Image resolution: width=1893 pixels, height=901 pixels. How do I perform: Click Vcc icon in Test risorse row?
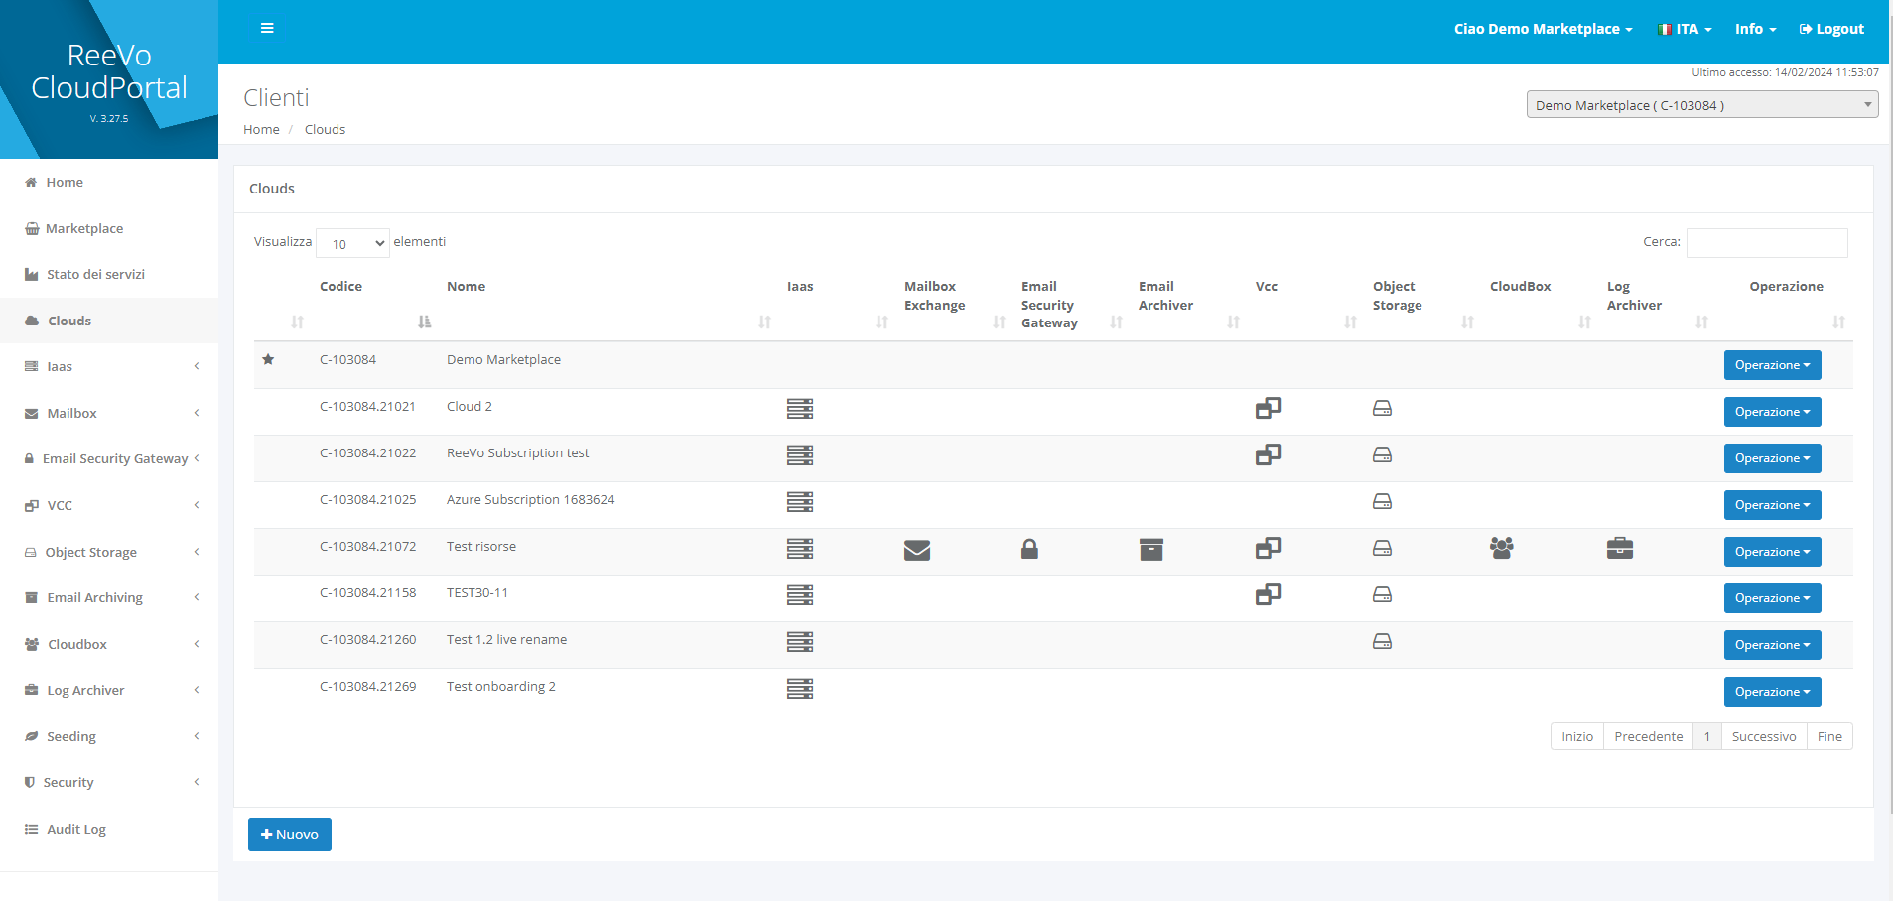coord(1268,548)
